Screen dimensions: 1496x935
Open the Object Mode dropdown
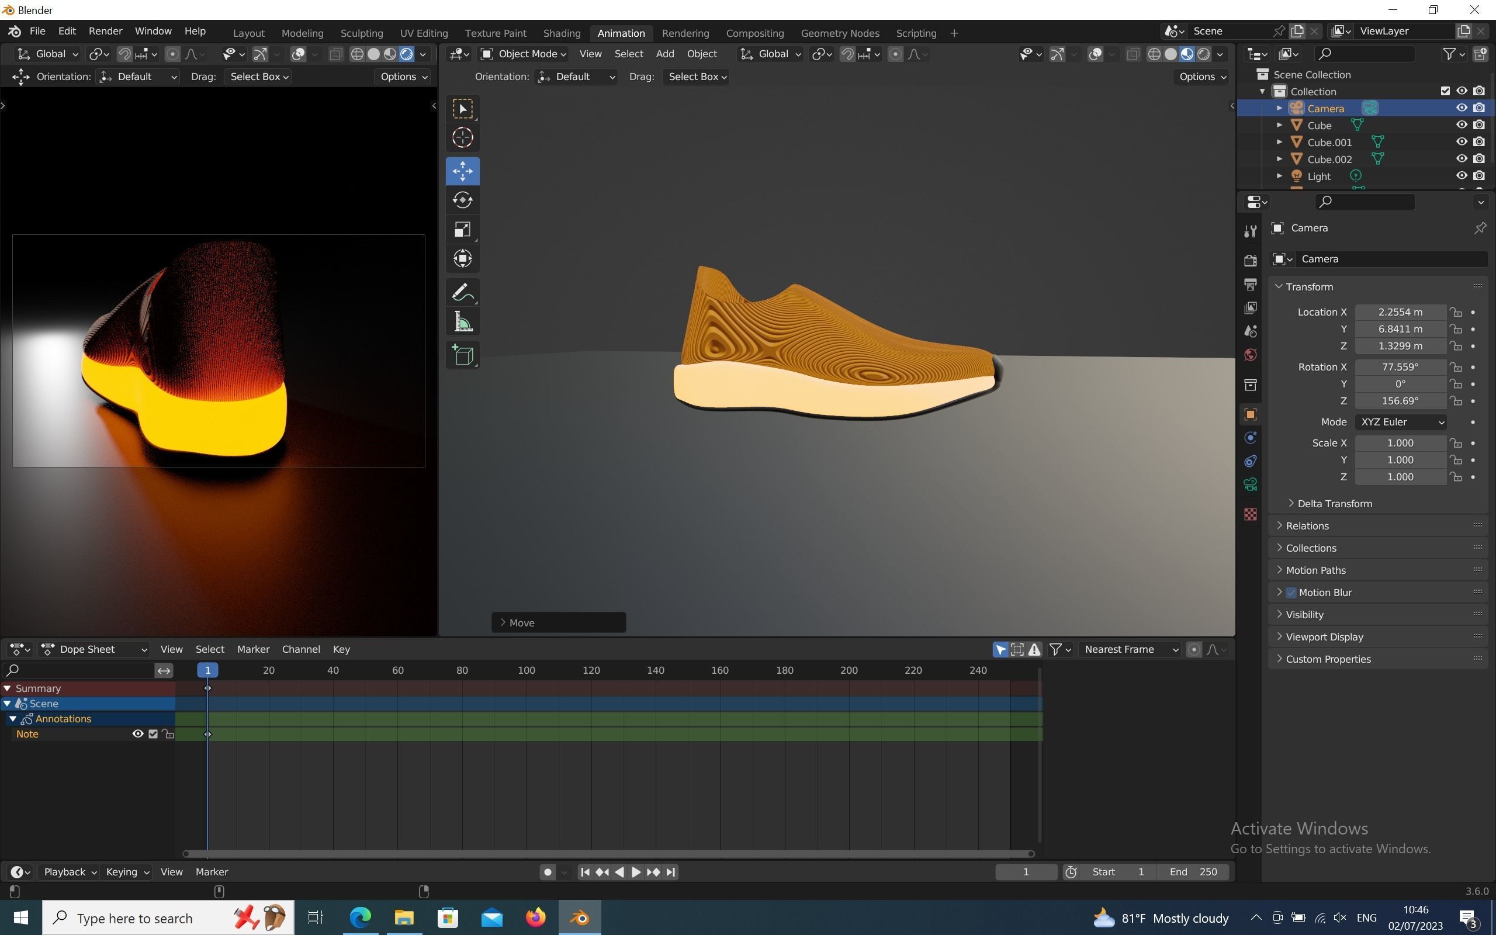click(524, 54)
